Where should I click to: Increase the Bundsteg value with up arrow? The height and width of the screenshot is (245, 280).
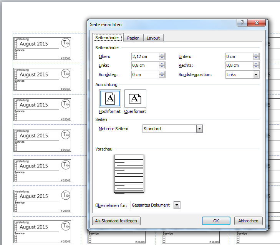pos(162,73)
